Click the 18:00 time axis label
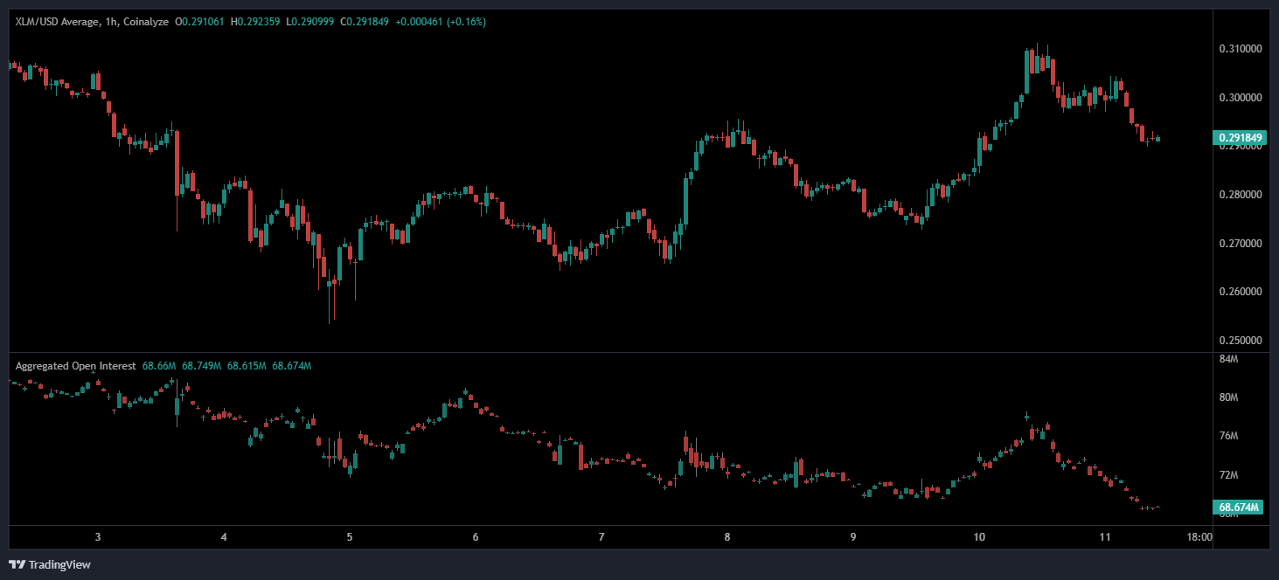The height and width of the screenshot is (580, 1279). click(x=1199, y=537)
